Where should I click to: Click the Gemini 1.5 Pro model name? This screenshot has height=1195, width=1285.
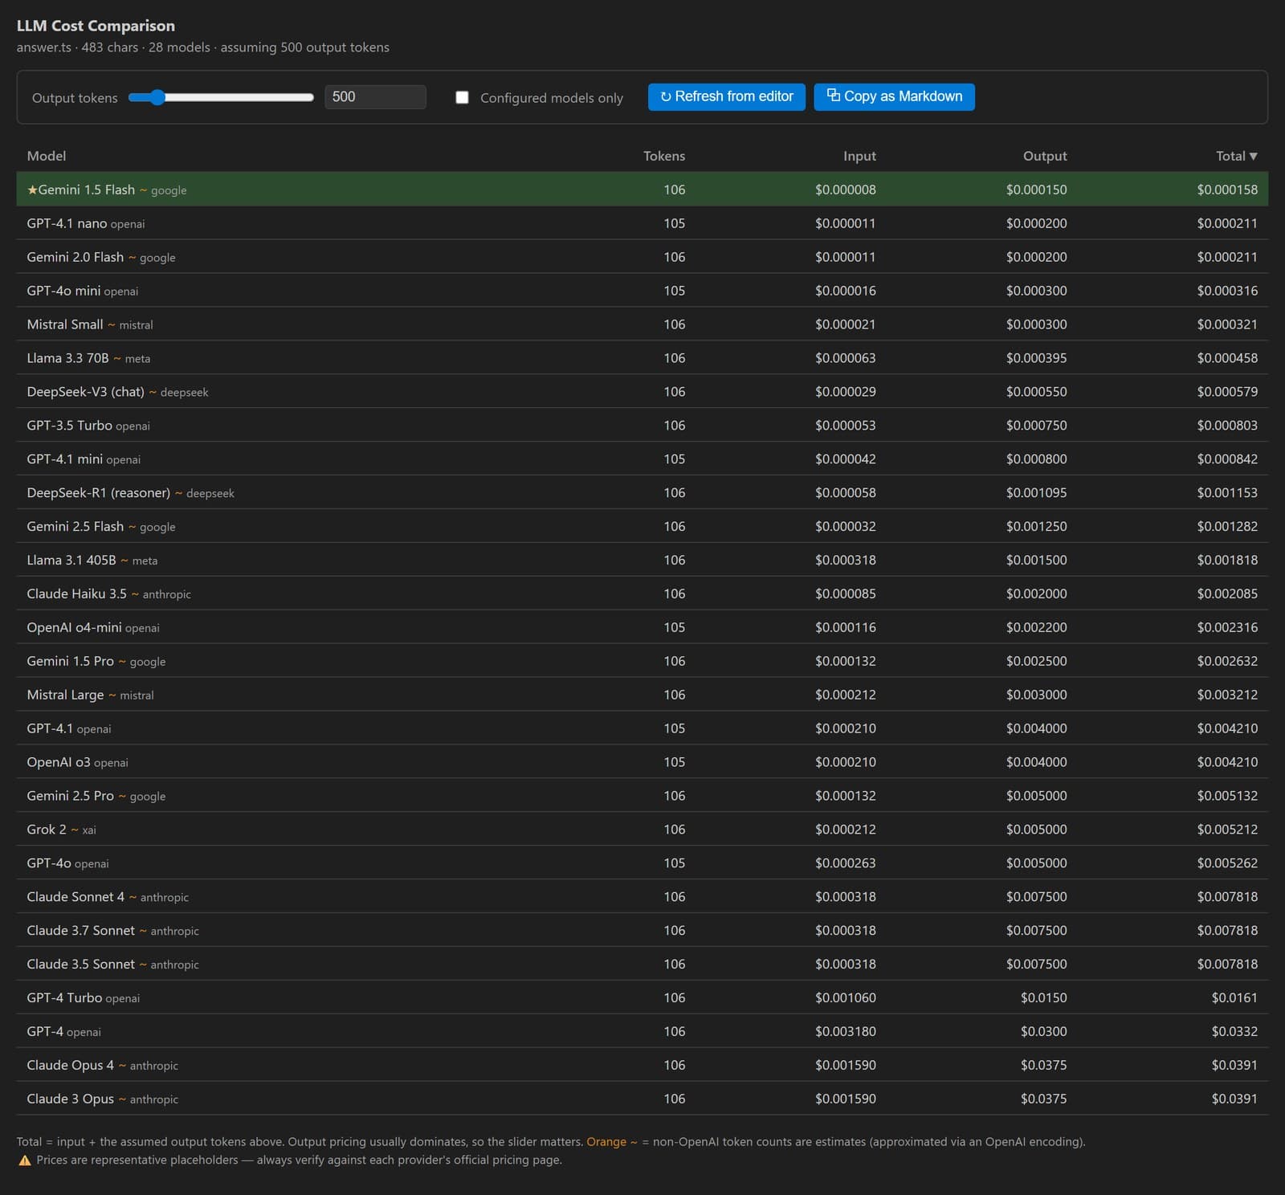tap(71, 662)
